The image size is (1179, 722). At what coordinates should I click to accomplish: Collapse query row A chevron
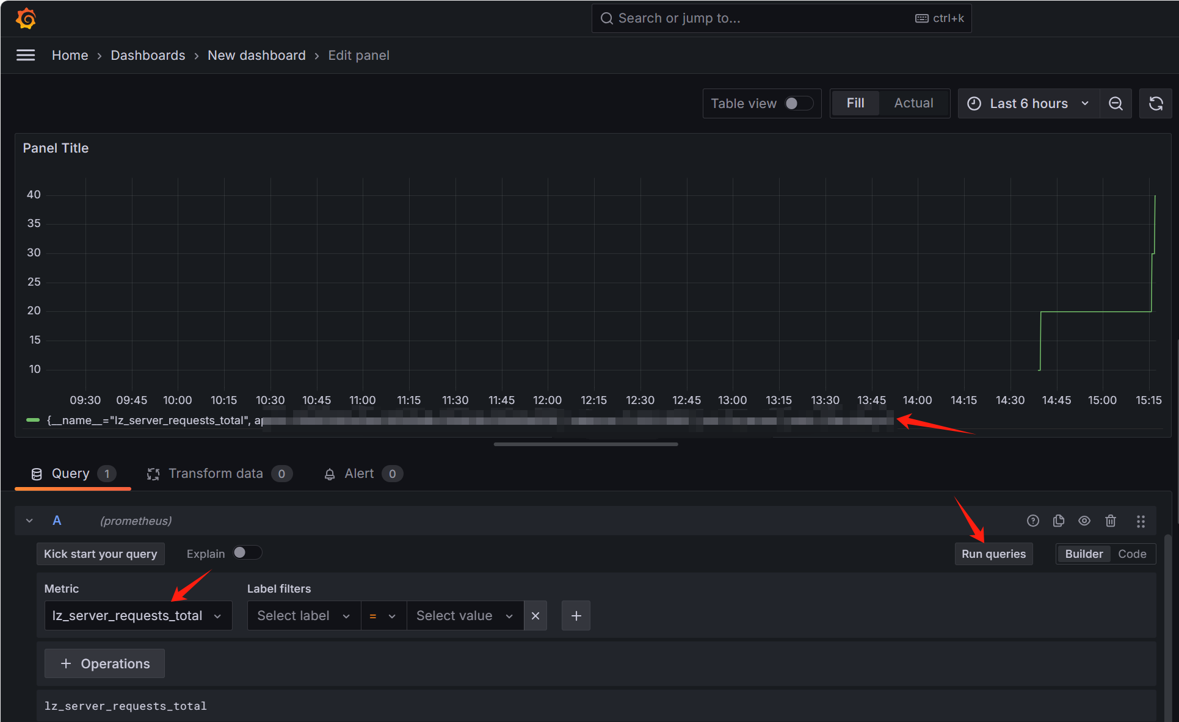(x=29, y=521)
